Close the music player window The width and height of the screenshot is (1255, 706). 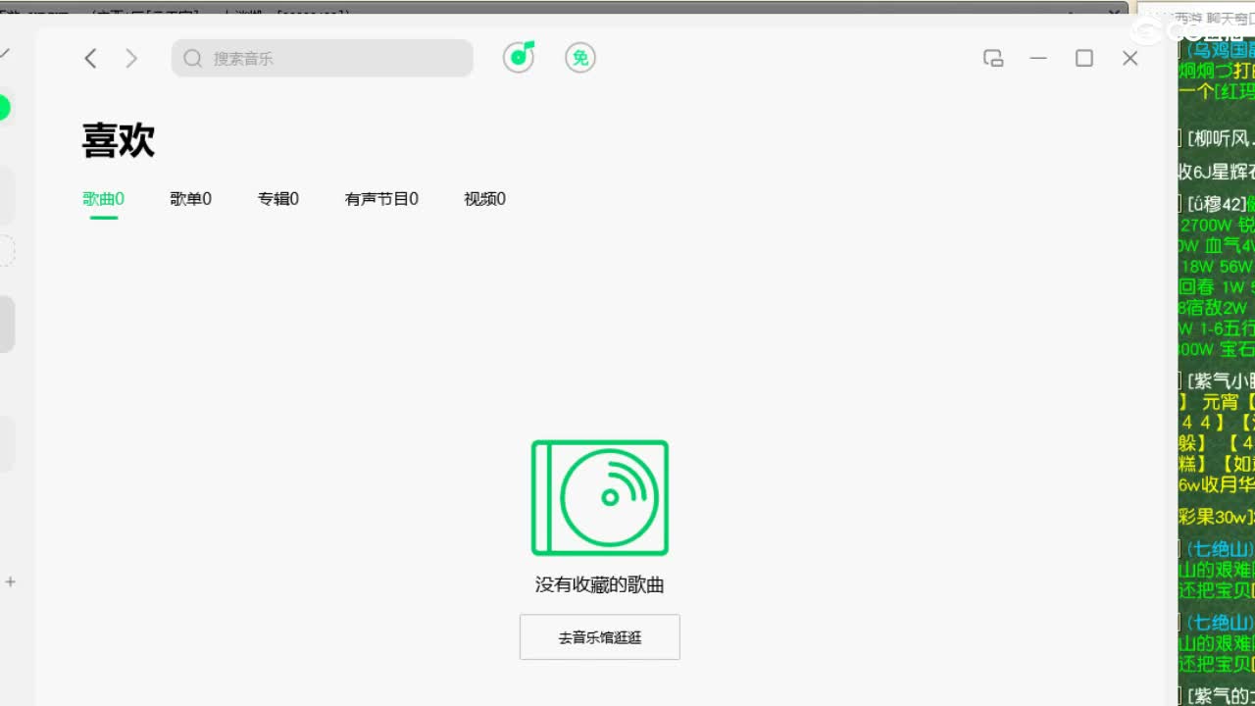click(x=1130, y=59)
